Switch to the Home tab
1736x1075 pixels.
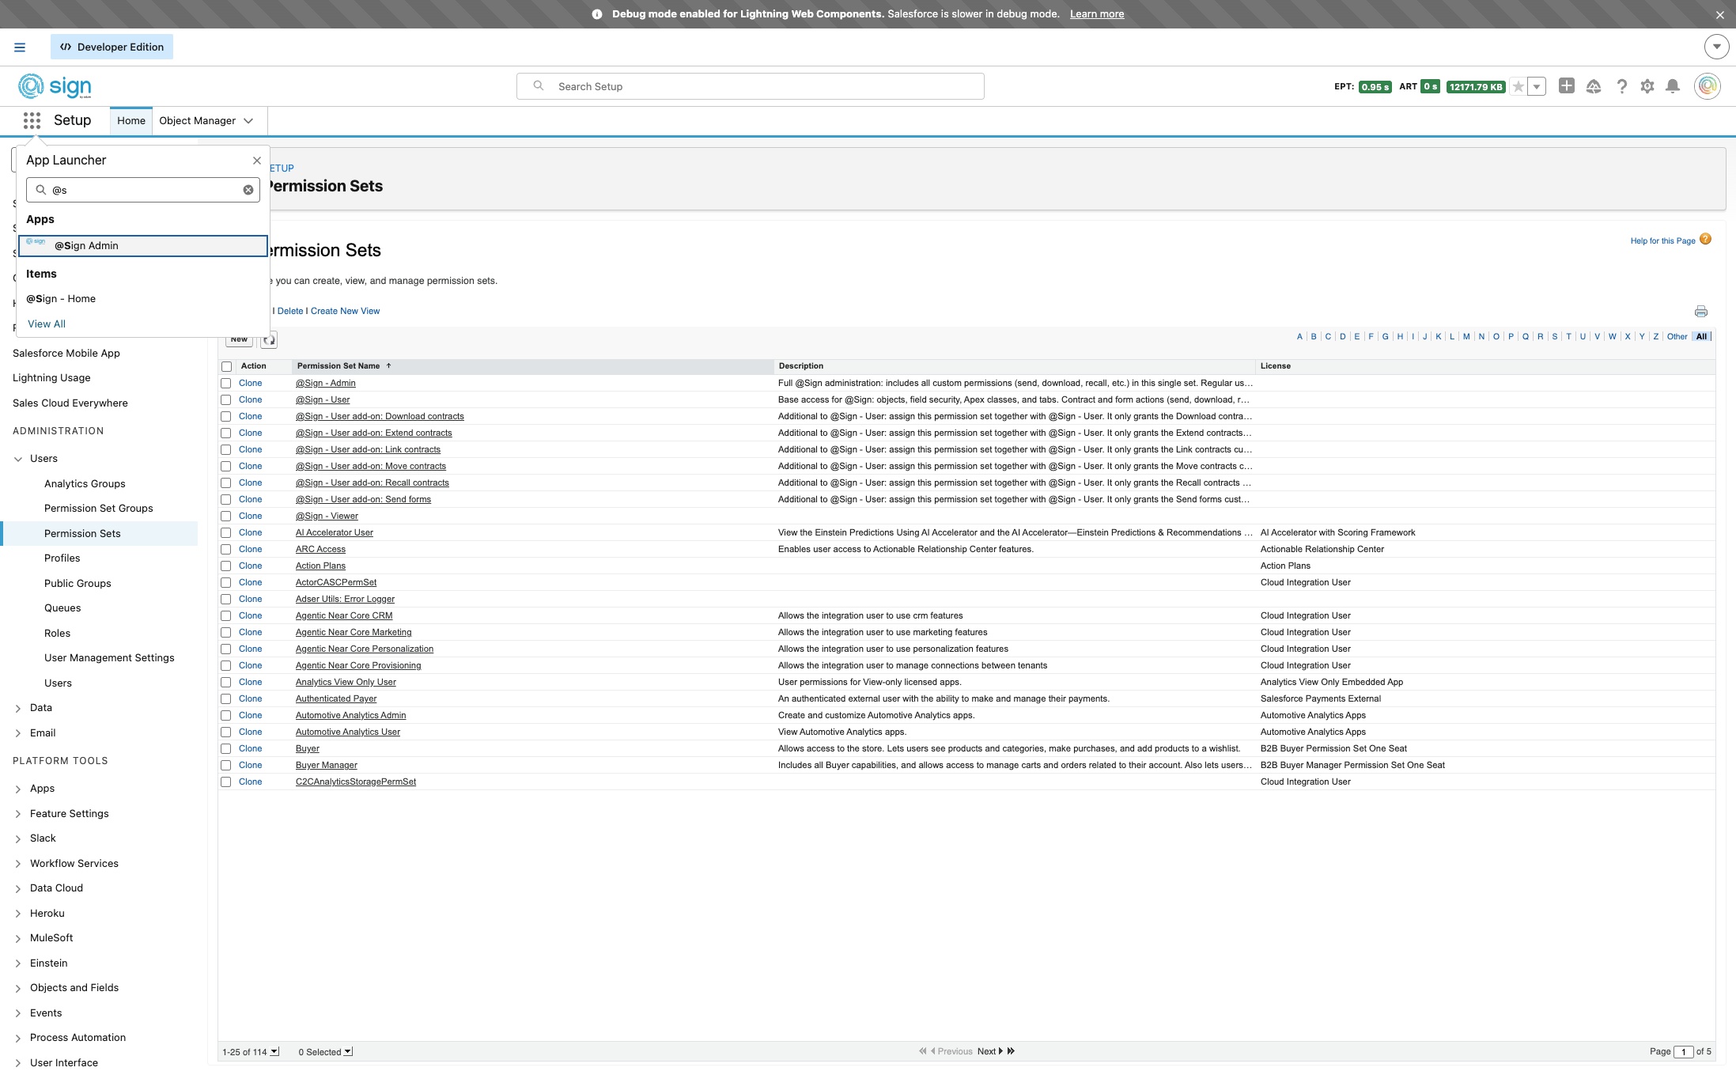(x=131, y=121)
